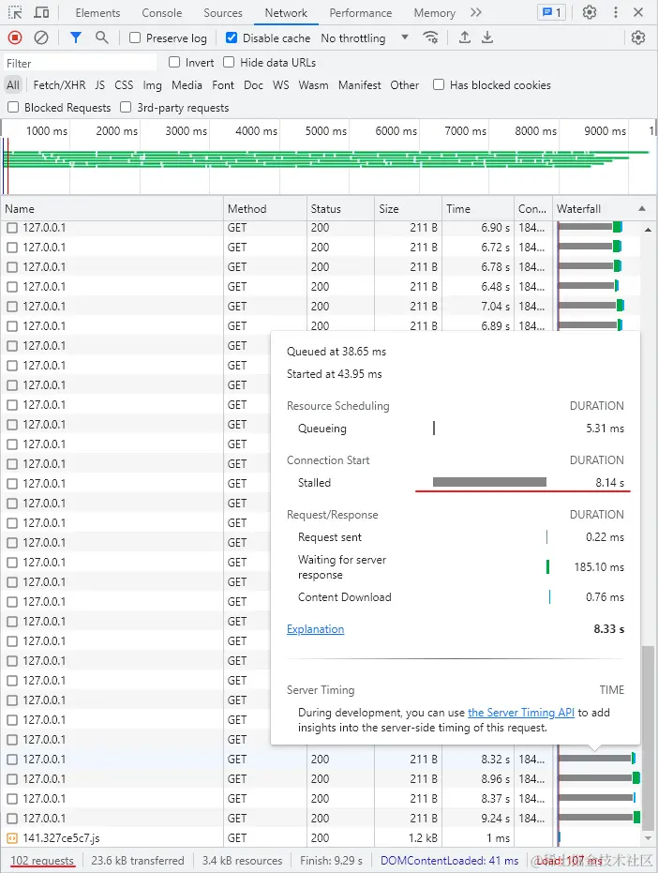The height and width of the screenshot is (873, 658).
Task: Click waterfall bar of 8.96 s request
Action: [x=599, y=778]
